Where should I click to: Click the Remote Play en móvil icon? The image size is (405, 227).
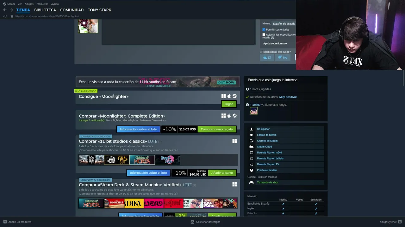[x=252, y=153]
